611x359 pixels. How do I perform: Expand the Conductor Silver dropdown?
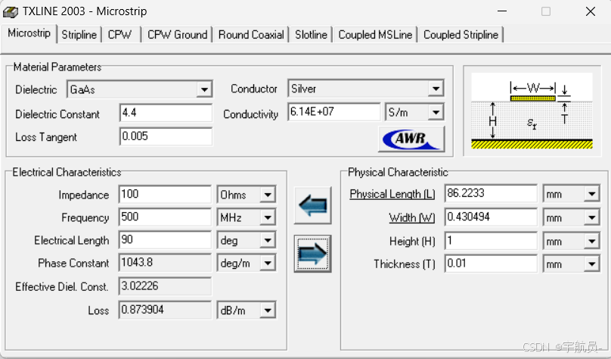click(436, 89)
